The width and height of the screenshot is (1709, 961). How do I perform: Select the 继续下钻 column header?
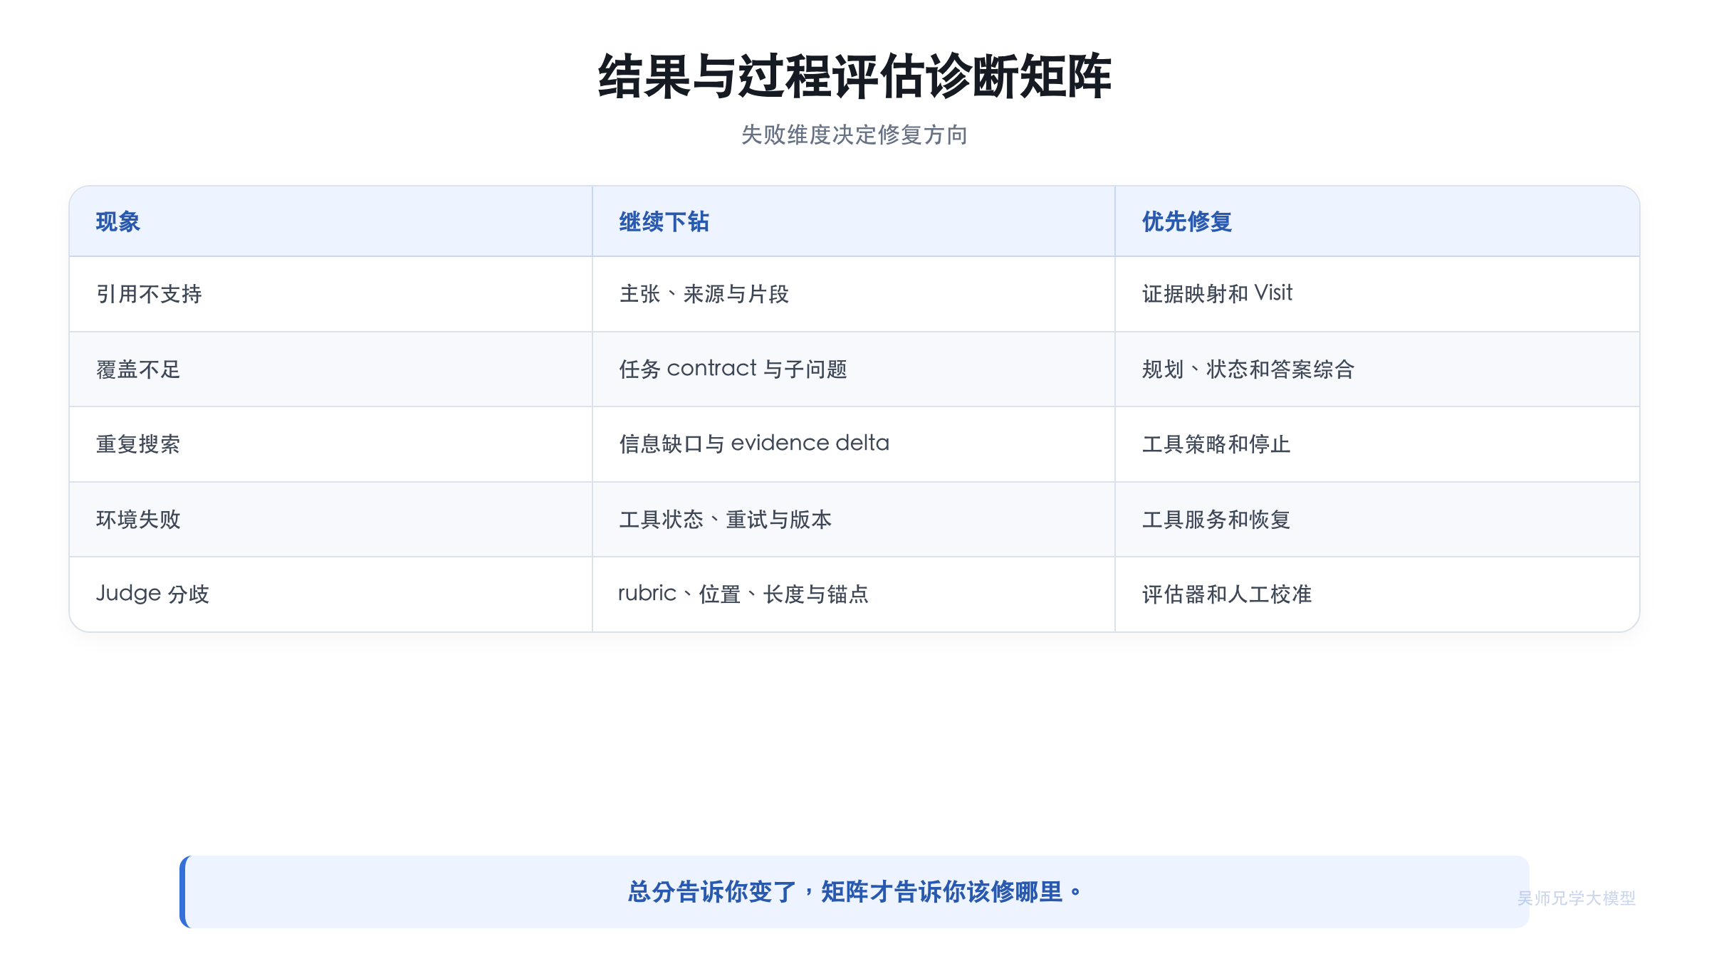coord(854,221)
